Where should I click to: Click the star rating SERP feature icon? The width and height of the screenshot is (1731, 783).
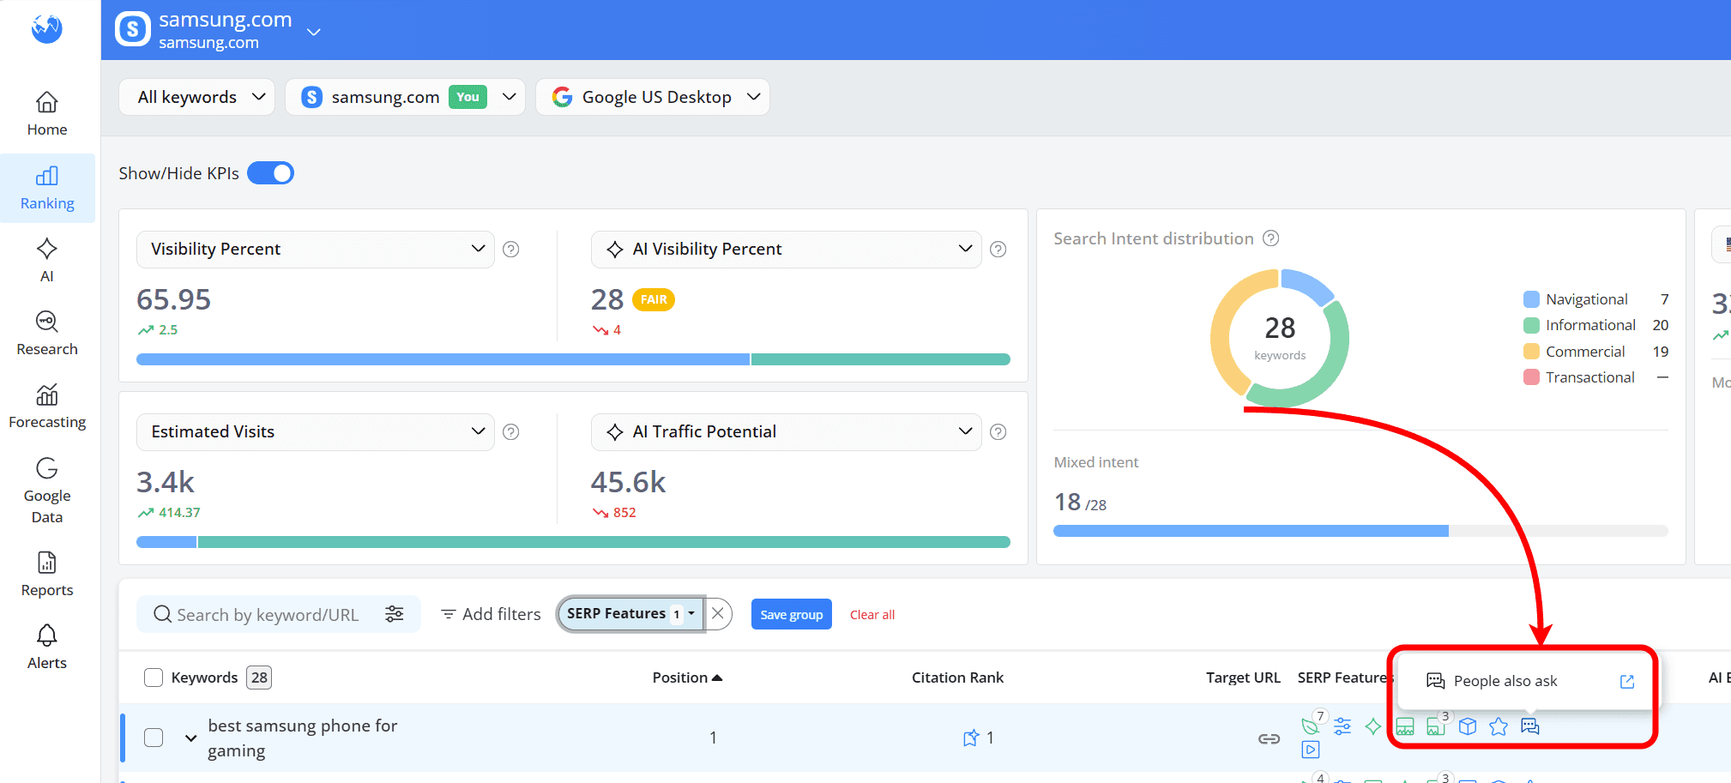click(1499, 726)
